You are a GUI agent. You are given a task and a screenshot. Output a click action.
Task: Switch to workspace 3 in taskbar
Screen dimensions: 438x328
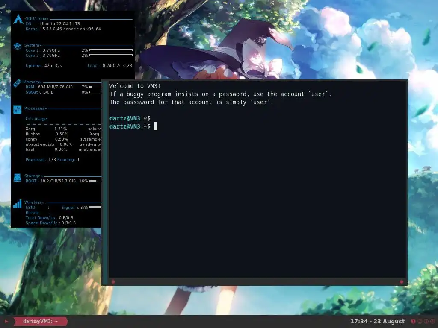426,321
